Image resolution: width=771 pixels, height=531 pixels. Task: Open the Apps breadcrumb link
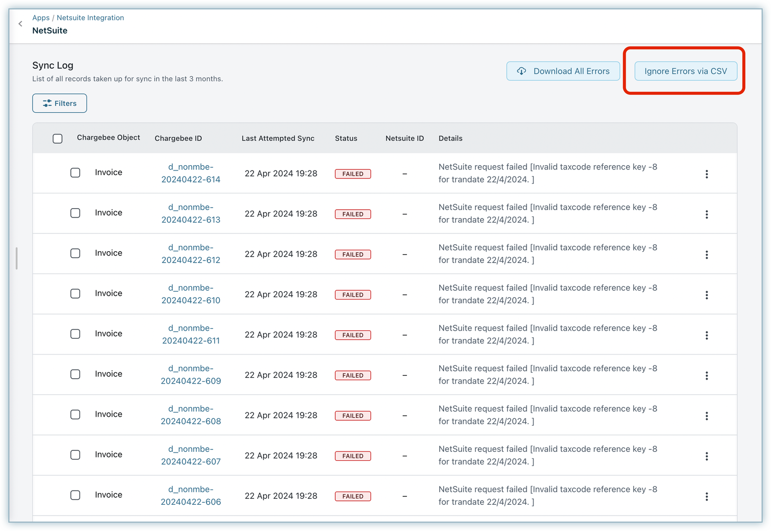click(41, 18)
